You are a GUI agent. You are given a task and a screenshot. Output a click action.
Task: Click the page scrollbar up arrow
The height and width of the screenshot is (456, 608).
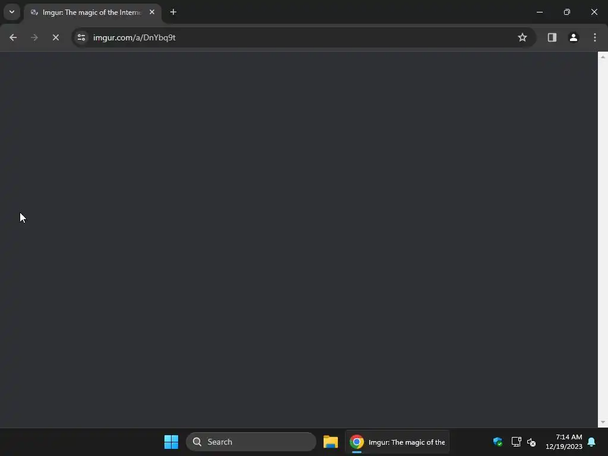click(x=603, y=57)
